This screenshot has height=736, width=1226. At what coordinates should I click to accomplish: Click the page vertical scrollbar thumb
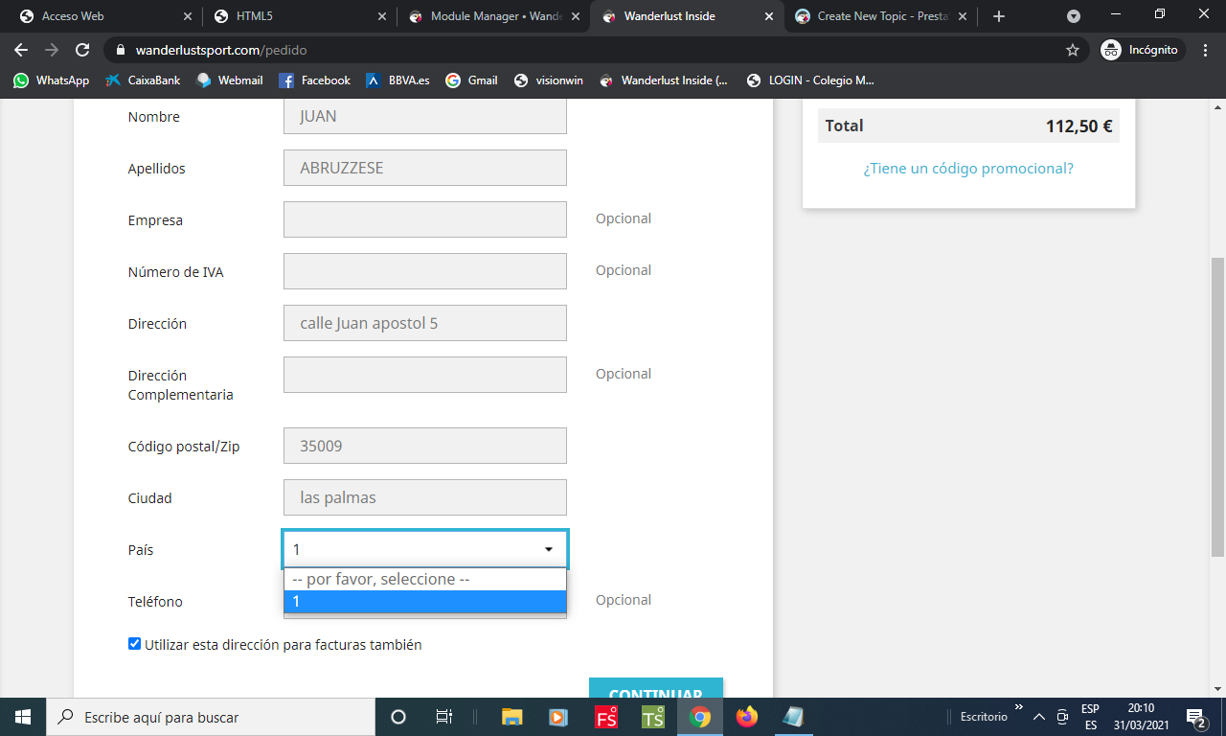pyautogui.click(x=1217, y=407)
